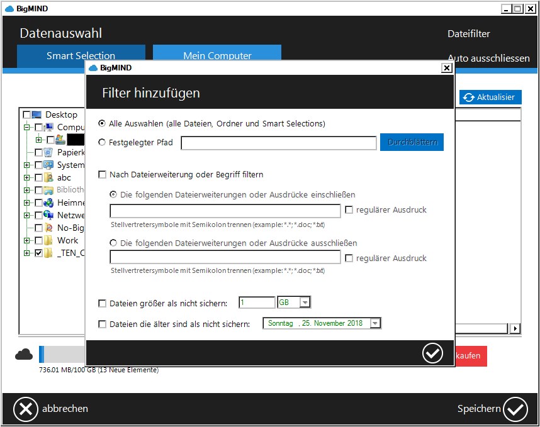
Task: Focus the file size number field
Action: [257, 302]
